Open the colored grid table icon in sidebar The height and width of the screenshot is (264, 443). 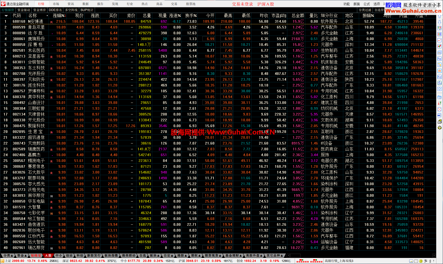point(439,34)
